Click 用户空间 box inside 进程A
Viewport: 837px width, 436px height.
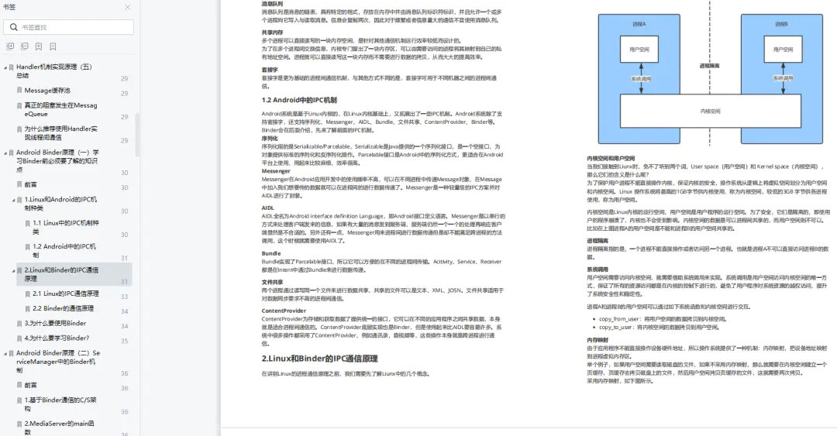click(639, 49)
